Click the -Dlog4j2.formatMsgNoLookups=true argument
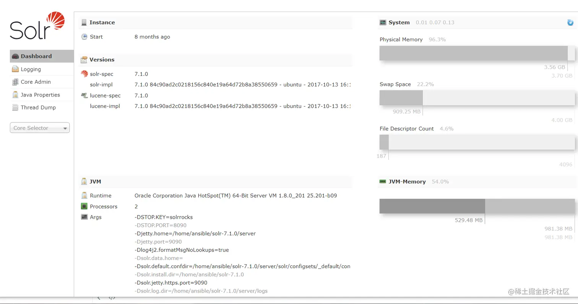578x304 pixels. coord(182,250)
